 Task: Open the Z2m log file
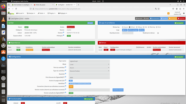pyautogui.click(x=125, y=30)
